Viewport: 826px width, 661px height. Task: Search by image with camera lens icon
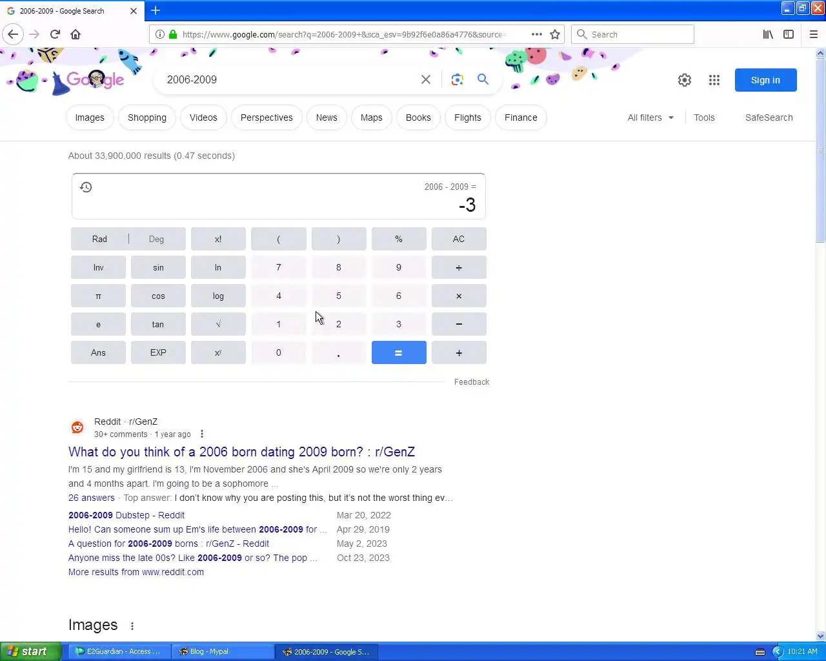[457, 79]
